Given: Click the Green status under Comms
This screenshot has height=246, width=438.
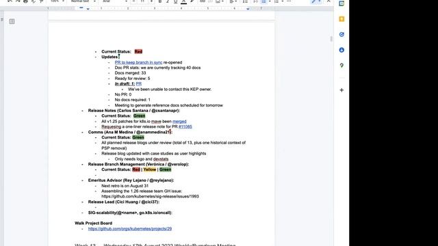Looking at the screenshot, I should [x=138, y=137].
